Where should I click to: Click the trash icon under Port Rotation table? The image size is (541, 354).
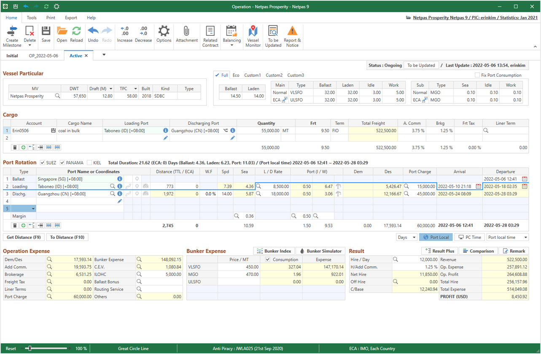(x=15, y=225)
